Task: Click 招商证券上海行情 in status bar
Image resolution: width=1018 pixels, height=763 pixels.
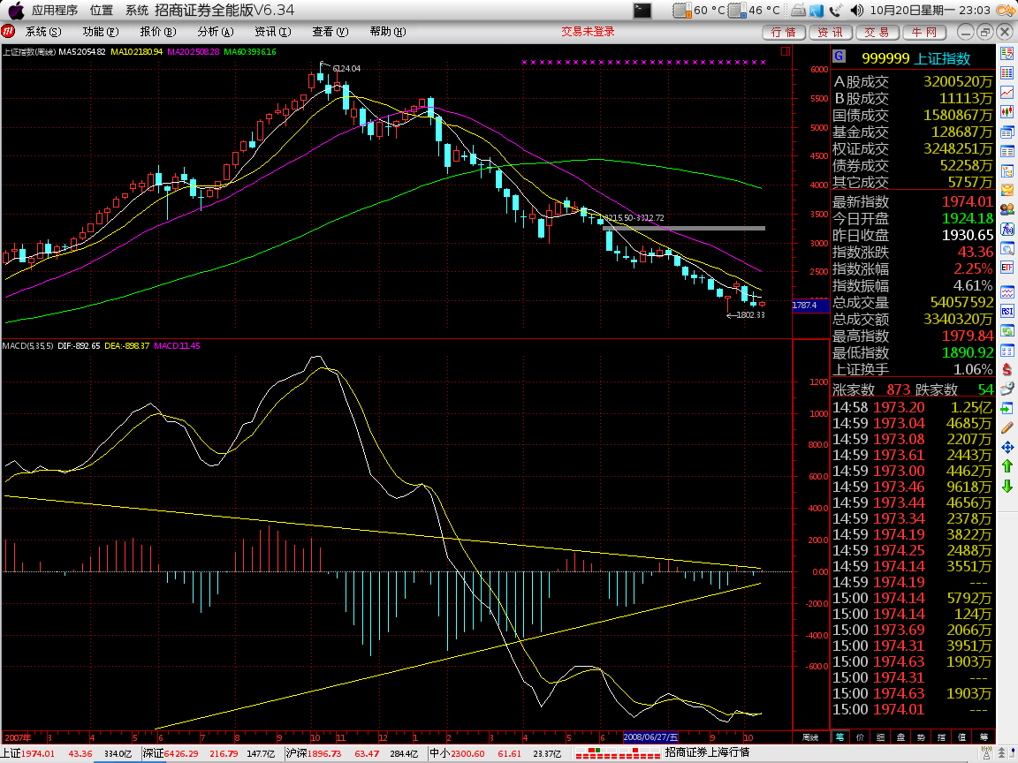Action: point(707,752)
